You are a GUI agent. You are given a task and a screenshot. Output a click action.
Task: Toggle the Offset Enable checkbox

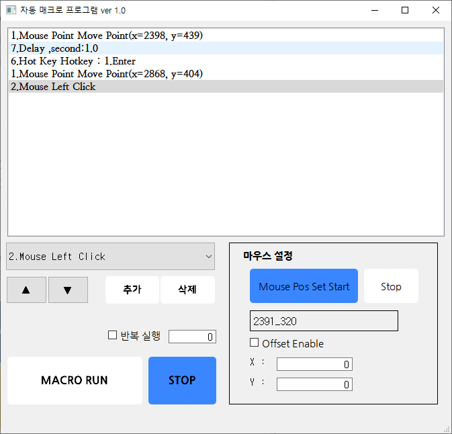(x=255, y=343)
